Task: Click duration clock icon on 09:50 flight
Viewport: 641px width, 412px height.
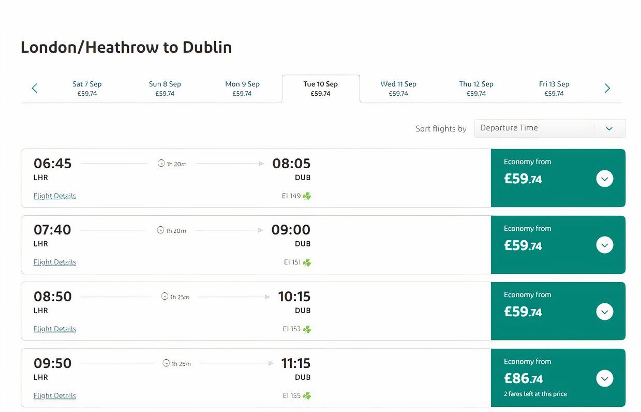Action: point(166,363)
